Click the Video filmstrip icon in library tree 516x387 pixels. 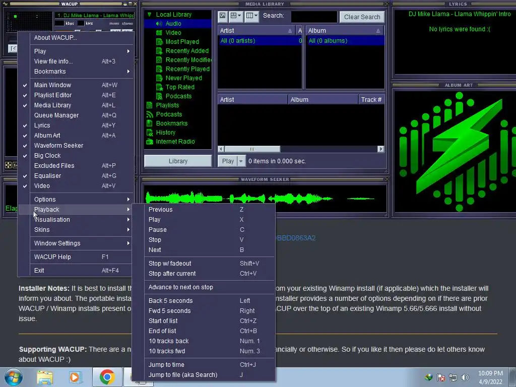[159, 33]
